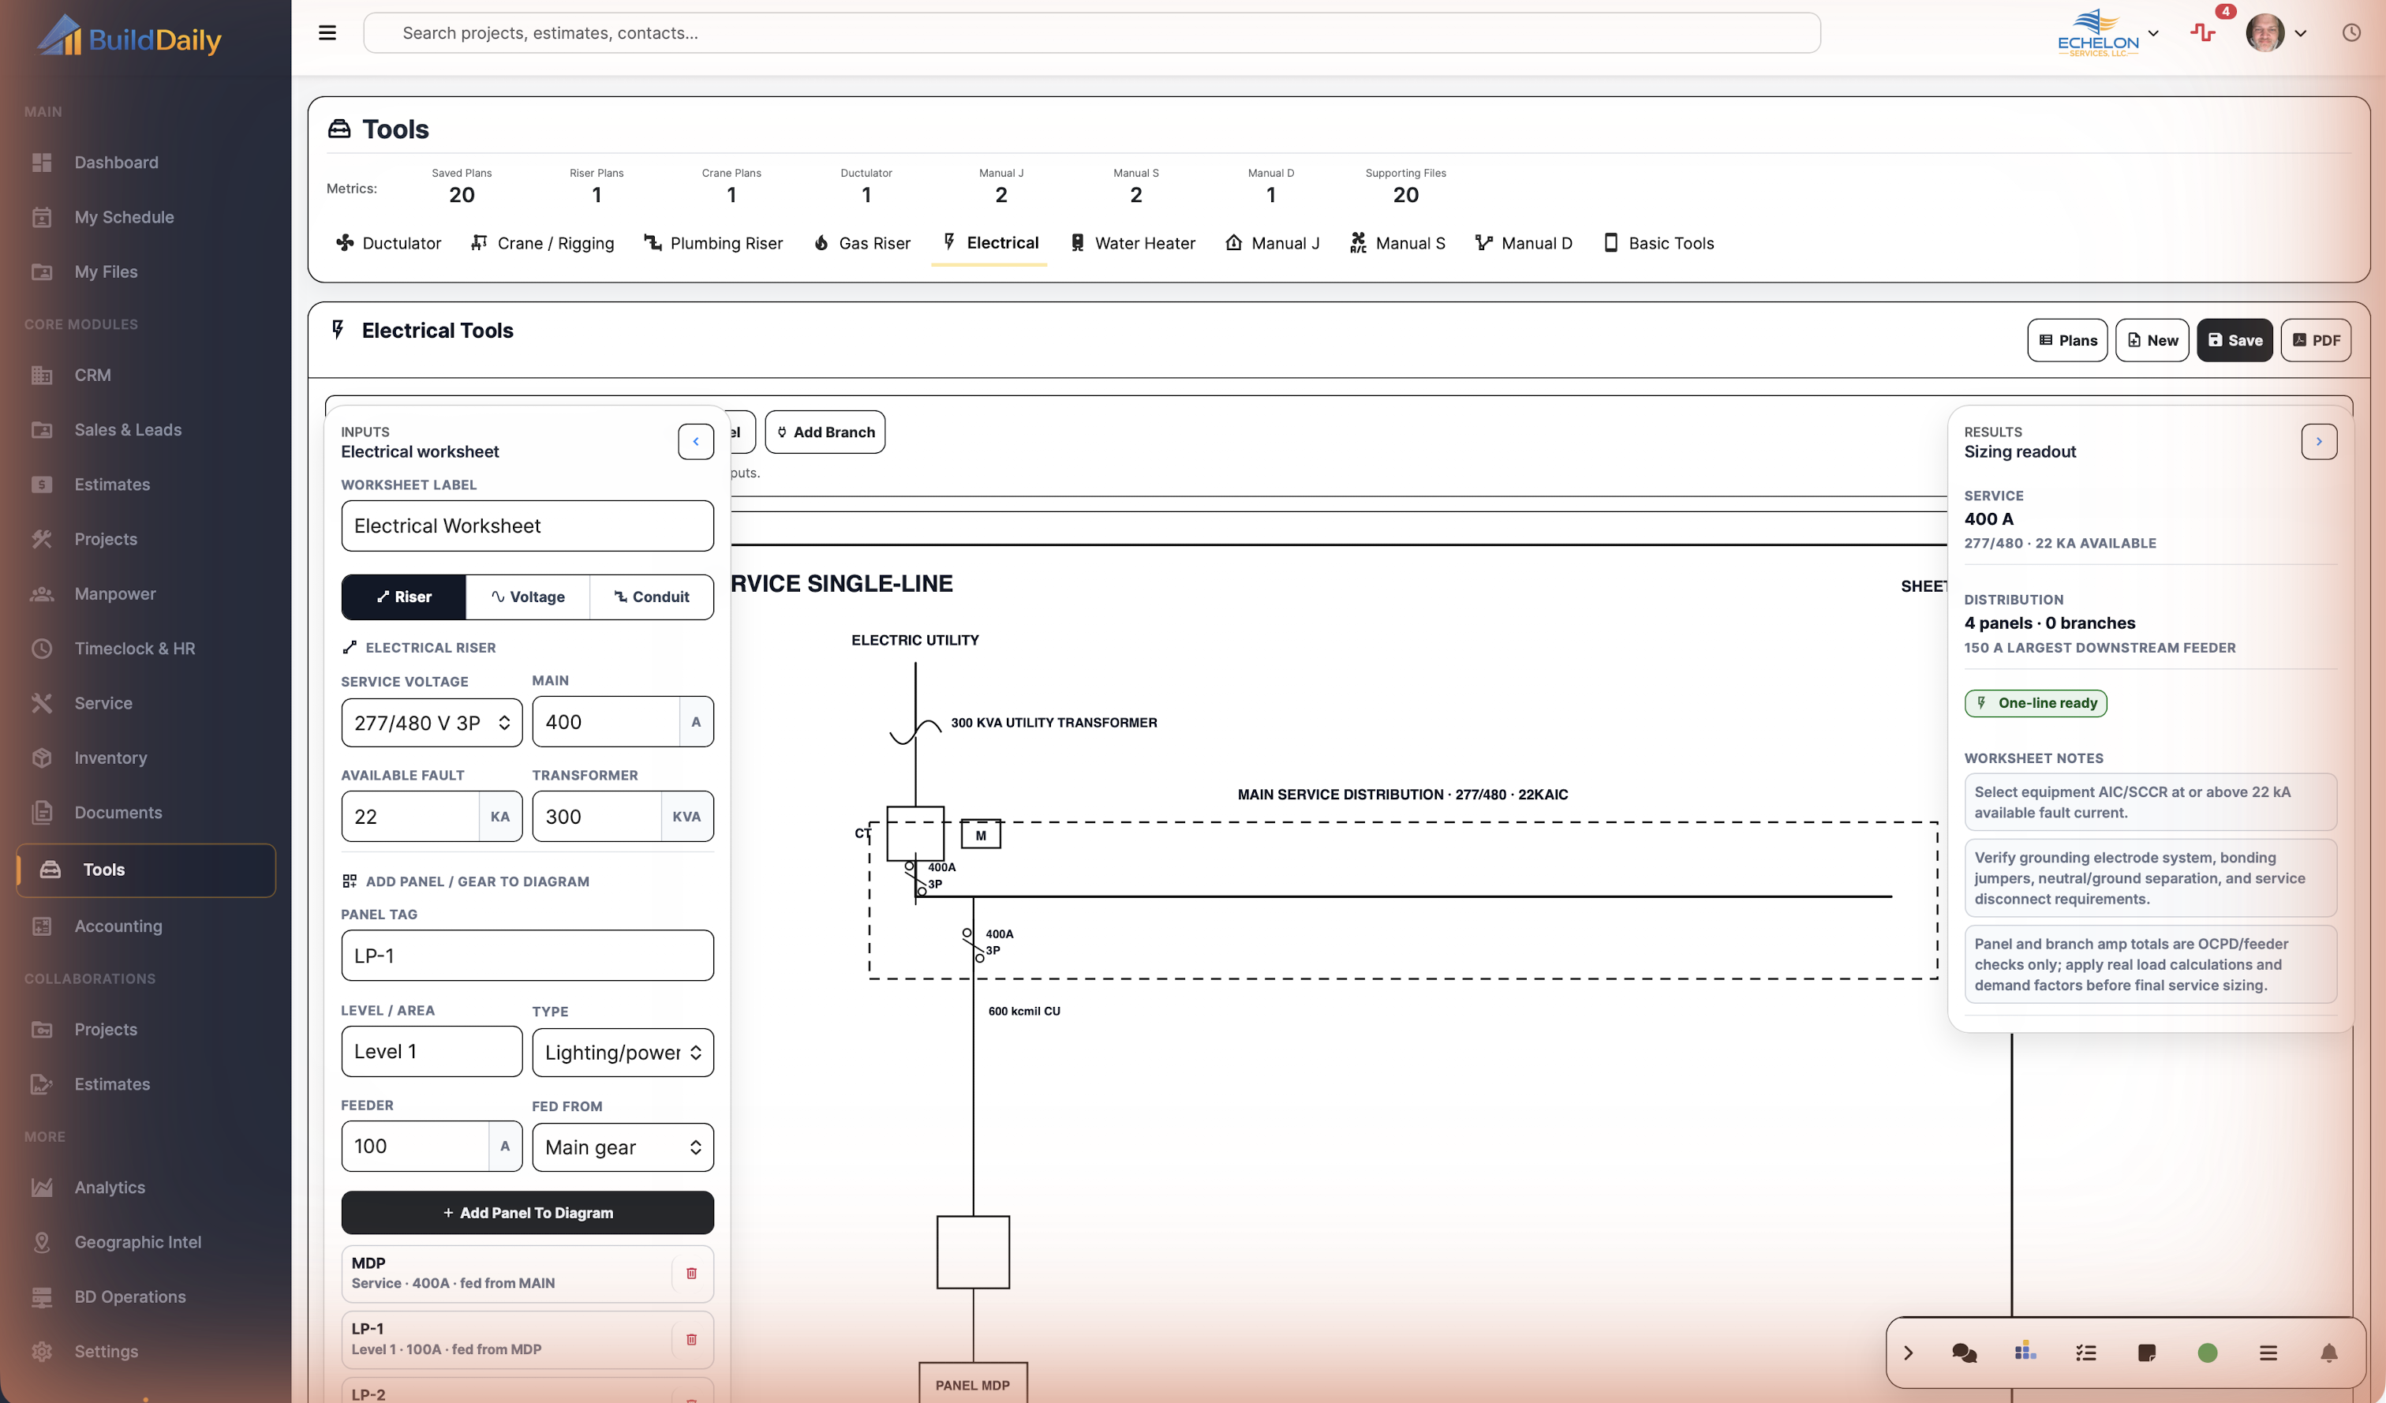2386x1403 pixels.
Task: Switch to the Plumbing Riser tab
Action: [713, 243]
